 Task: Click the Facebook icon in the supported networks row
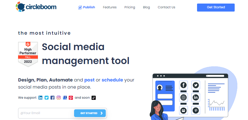click(x=52, y=98)
